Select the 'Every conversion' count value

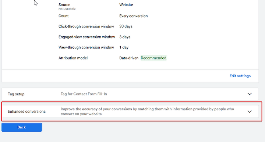[x=133, y=16]
